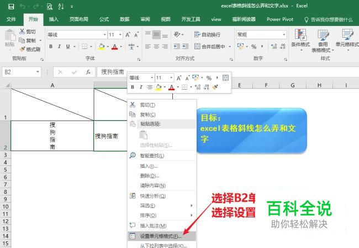359x248 pixels.
Task: Open ribbon font color dropdown arrow
Action: [x=121, y=46]
